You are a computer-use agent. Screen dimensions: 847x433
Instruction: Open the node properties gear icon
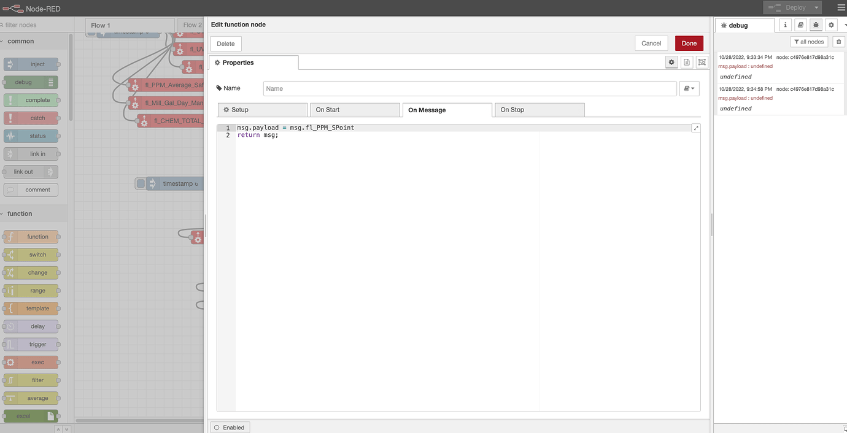[671, 63]
